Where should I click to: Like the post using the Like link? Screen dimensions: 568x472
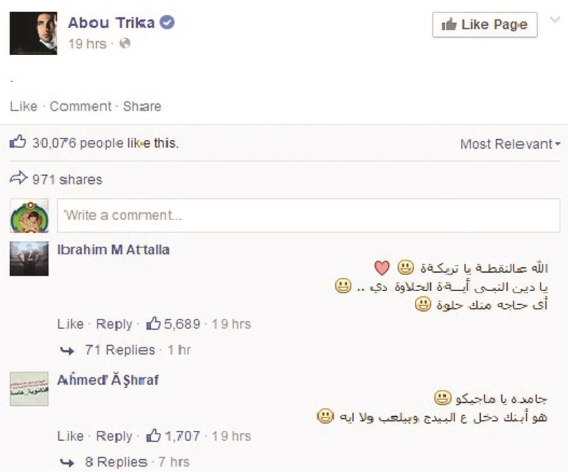(24, 106)
